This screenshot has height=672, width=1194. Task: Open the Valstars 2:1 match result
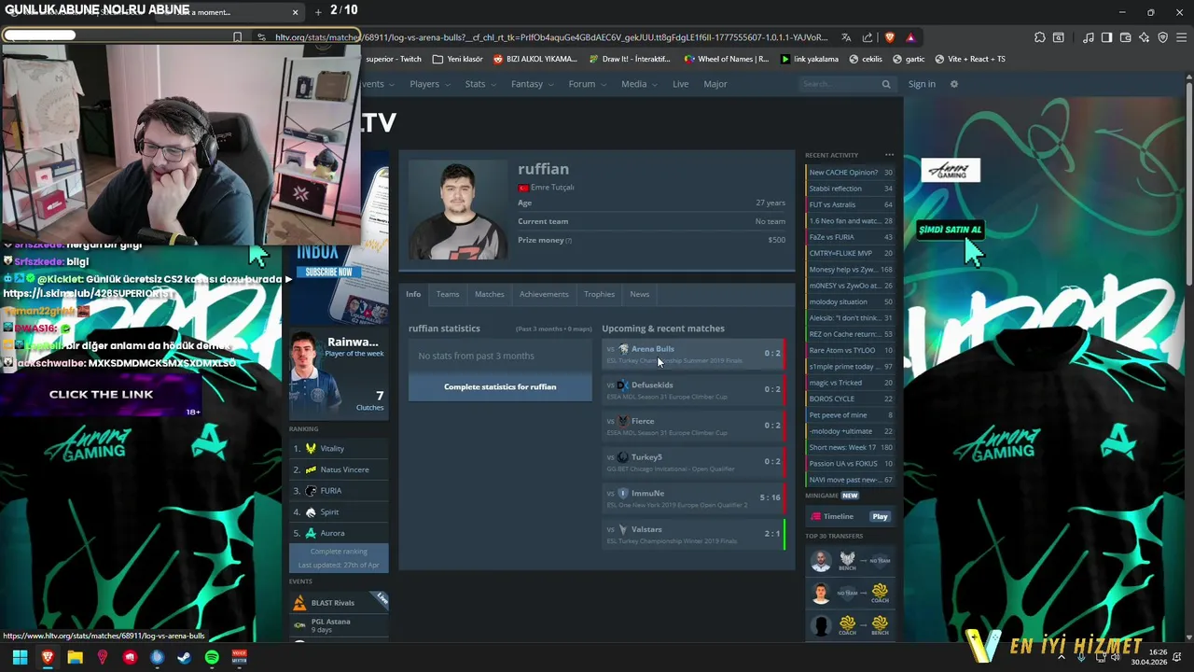coord(694,535)
